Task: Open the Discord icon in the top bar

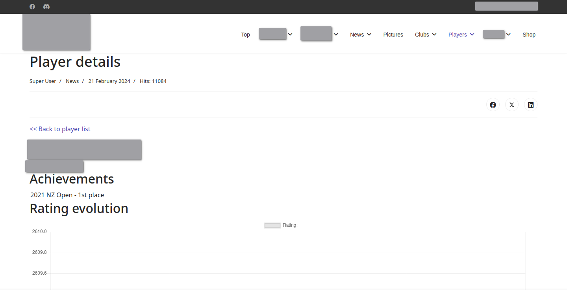Action: (x=46, y=7)
